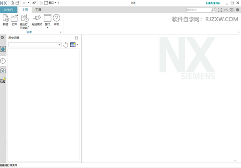Click Open folder icon in quick access toolbar
Image resolution: width=241 pixels, height=168 pixels.
(18, 3)
